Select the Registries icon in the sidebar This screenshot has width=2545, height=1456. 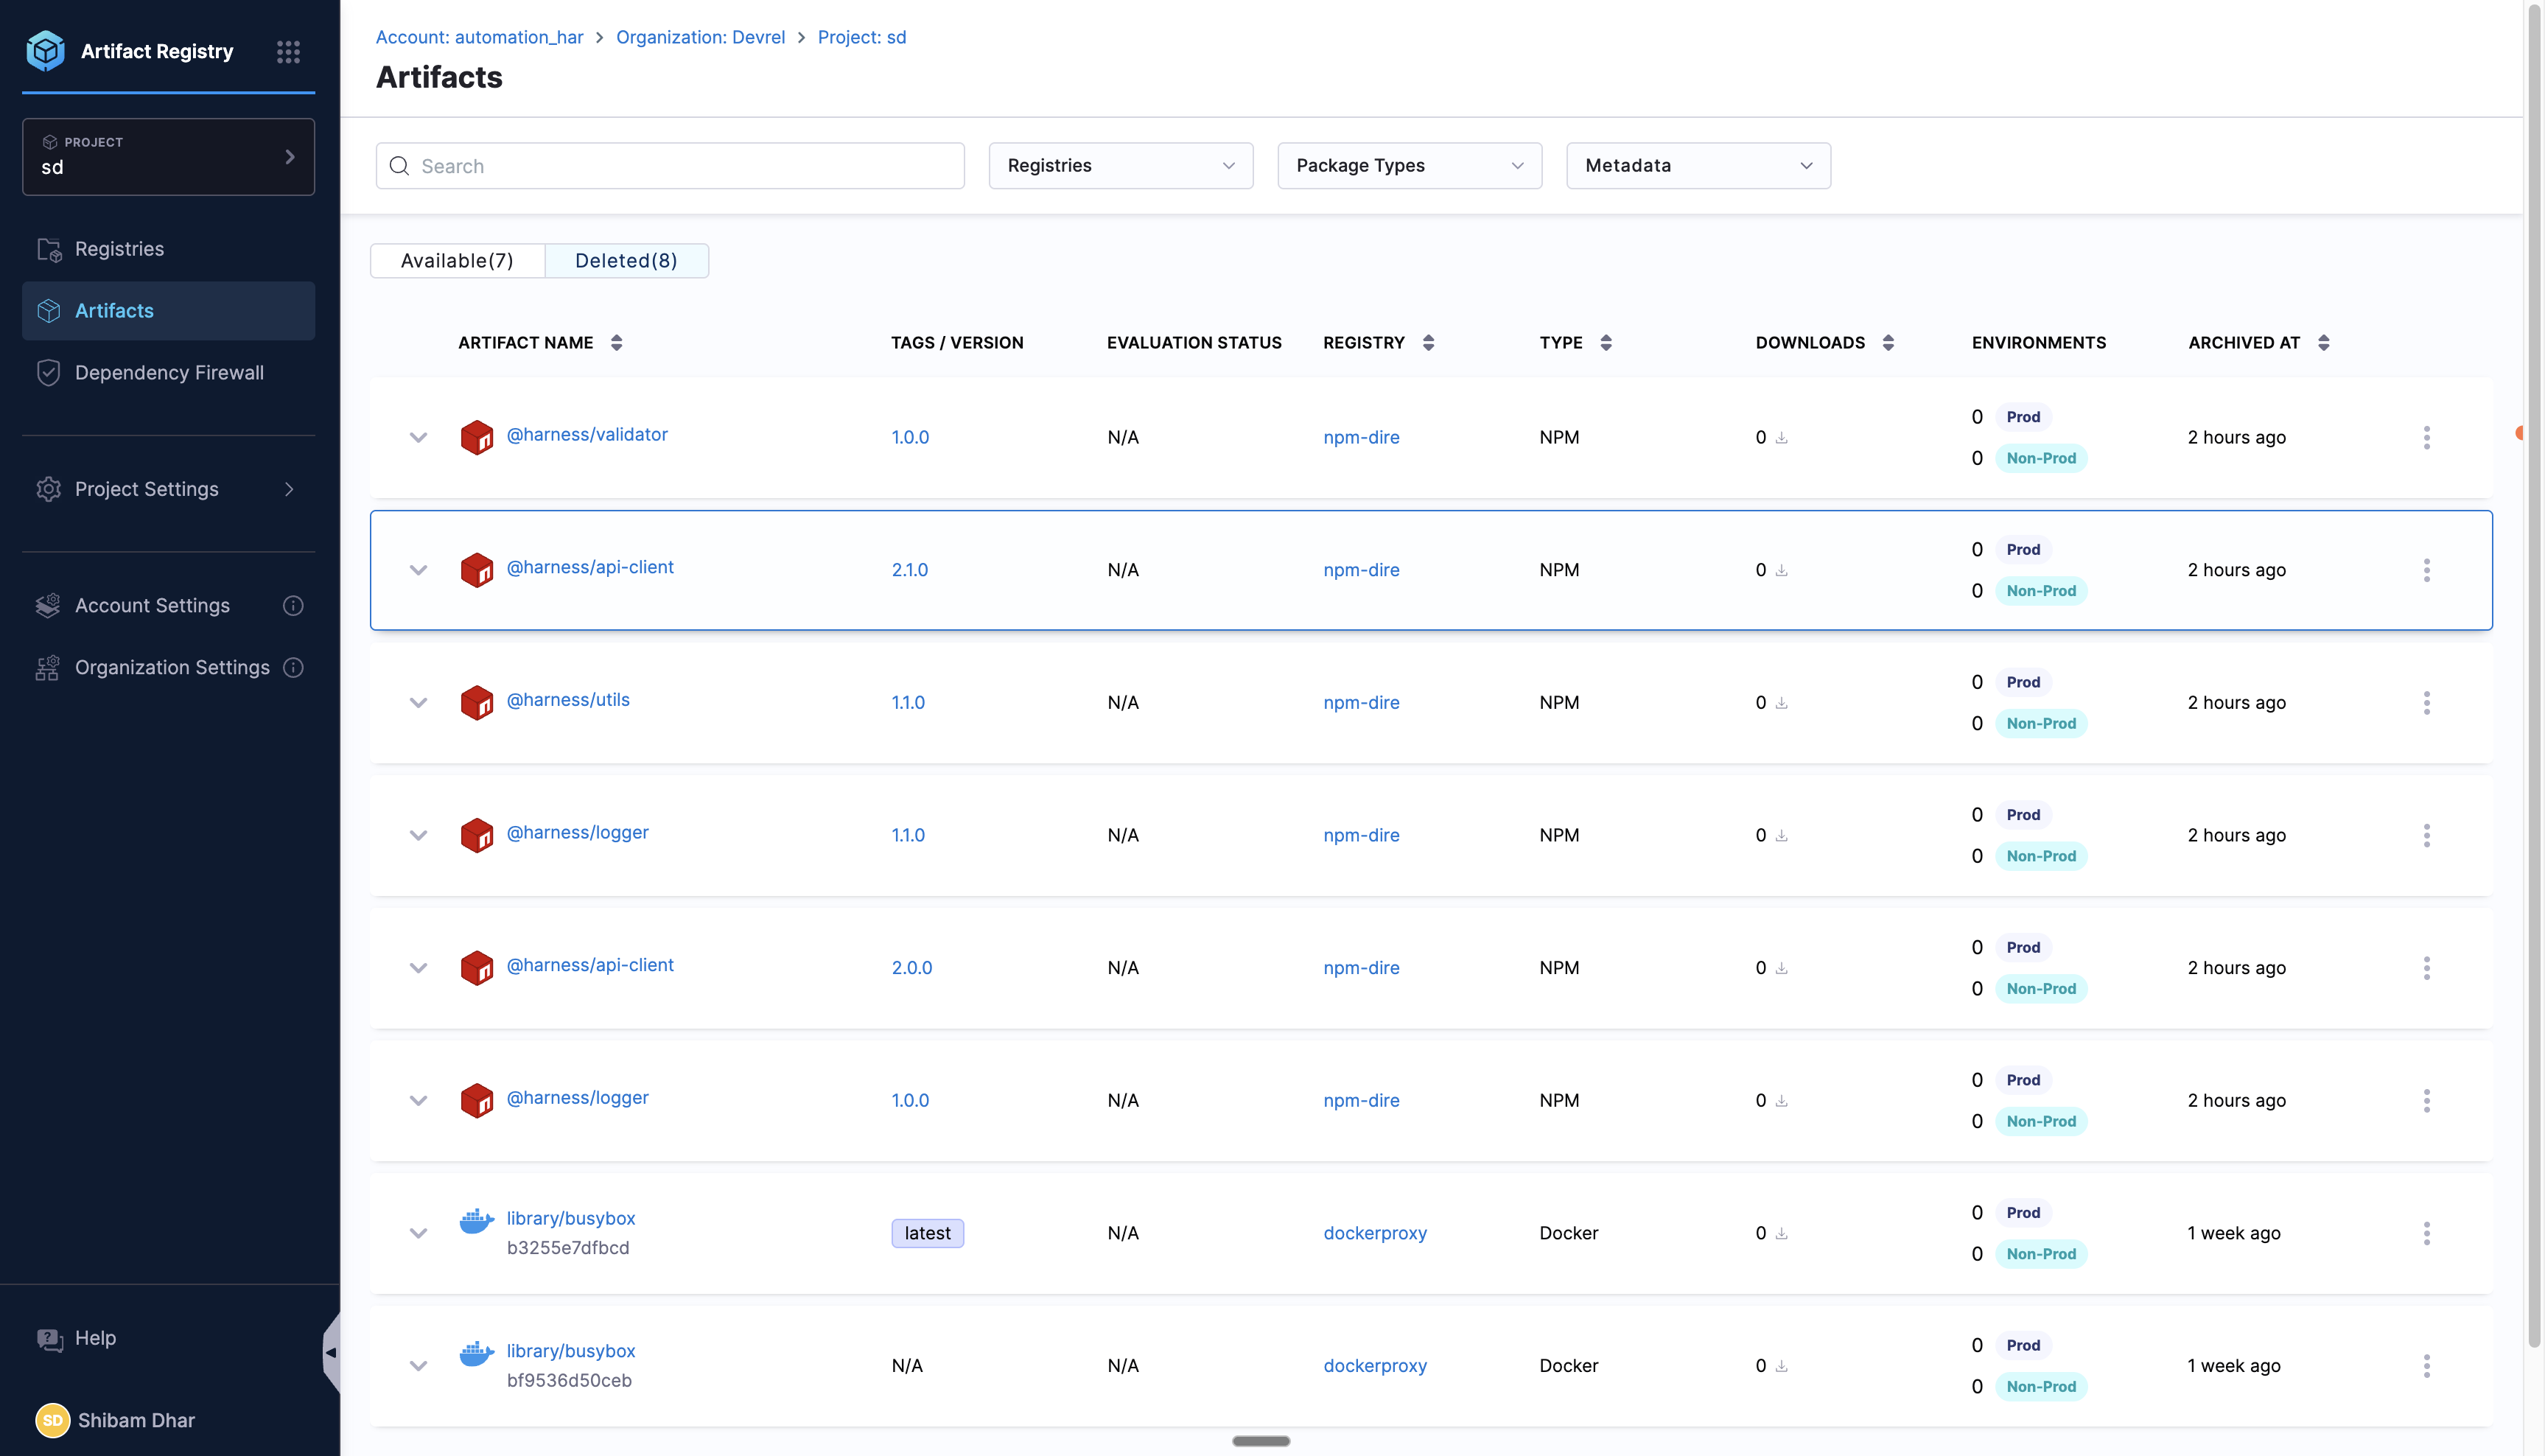click(x=49, y=249)
